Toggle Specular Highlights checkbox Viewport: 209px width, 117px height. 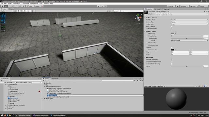point(172,59)
